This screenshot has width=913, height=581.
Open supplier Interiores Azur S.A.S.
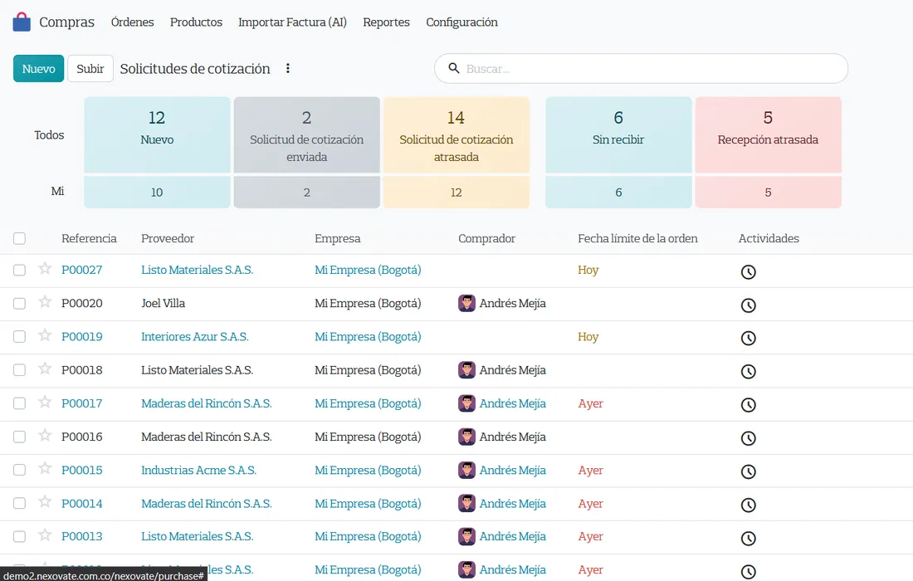[x=194, y=336]
